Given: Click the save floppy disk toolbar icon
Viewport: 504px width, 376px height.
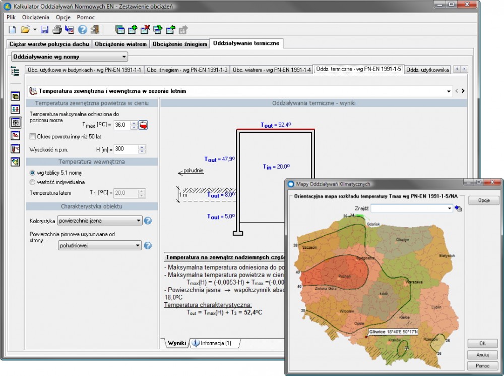Looking at the screenshot, I should point(44,30).
